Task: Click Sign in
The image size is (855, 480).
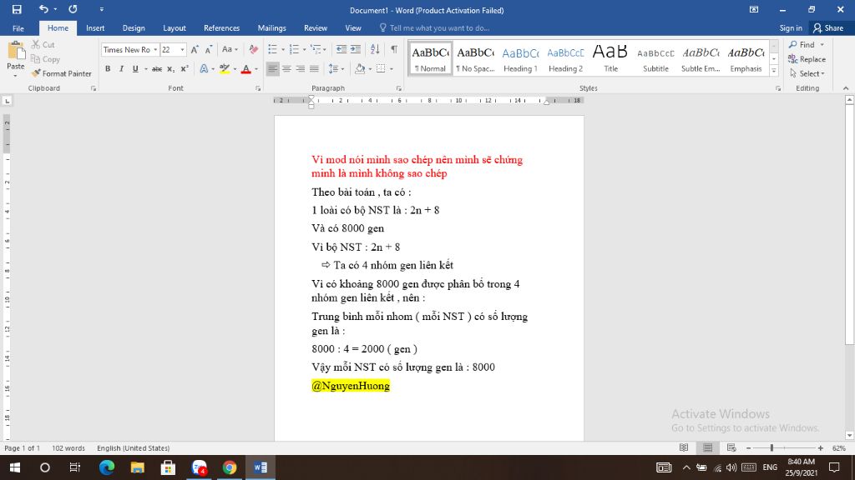Action: coord(791,28)
